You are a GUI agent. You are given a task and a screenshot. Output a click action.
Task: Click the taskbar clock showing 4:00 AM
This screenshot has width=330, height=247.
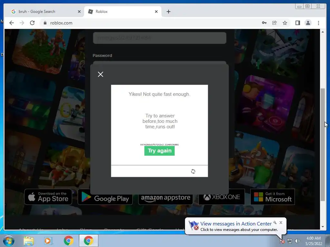click(x=314, y=241)
